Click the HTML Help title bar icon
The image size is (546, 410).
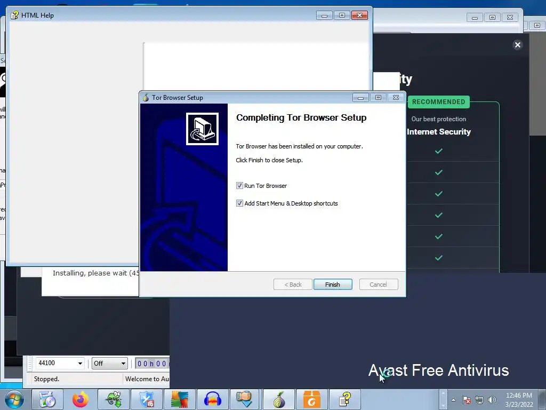pyautogui.click(x=14, y=15)
